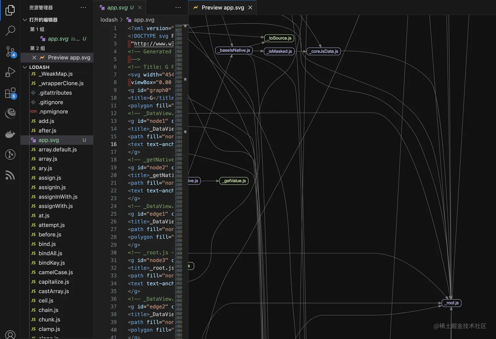Open assignInWith.js in file tree
The width and height of the screenshot is (496, 339).
coord(58,197)
